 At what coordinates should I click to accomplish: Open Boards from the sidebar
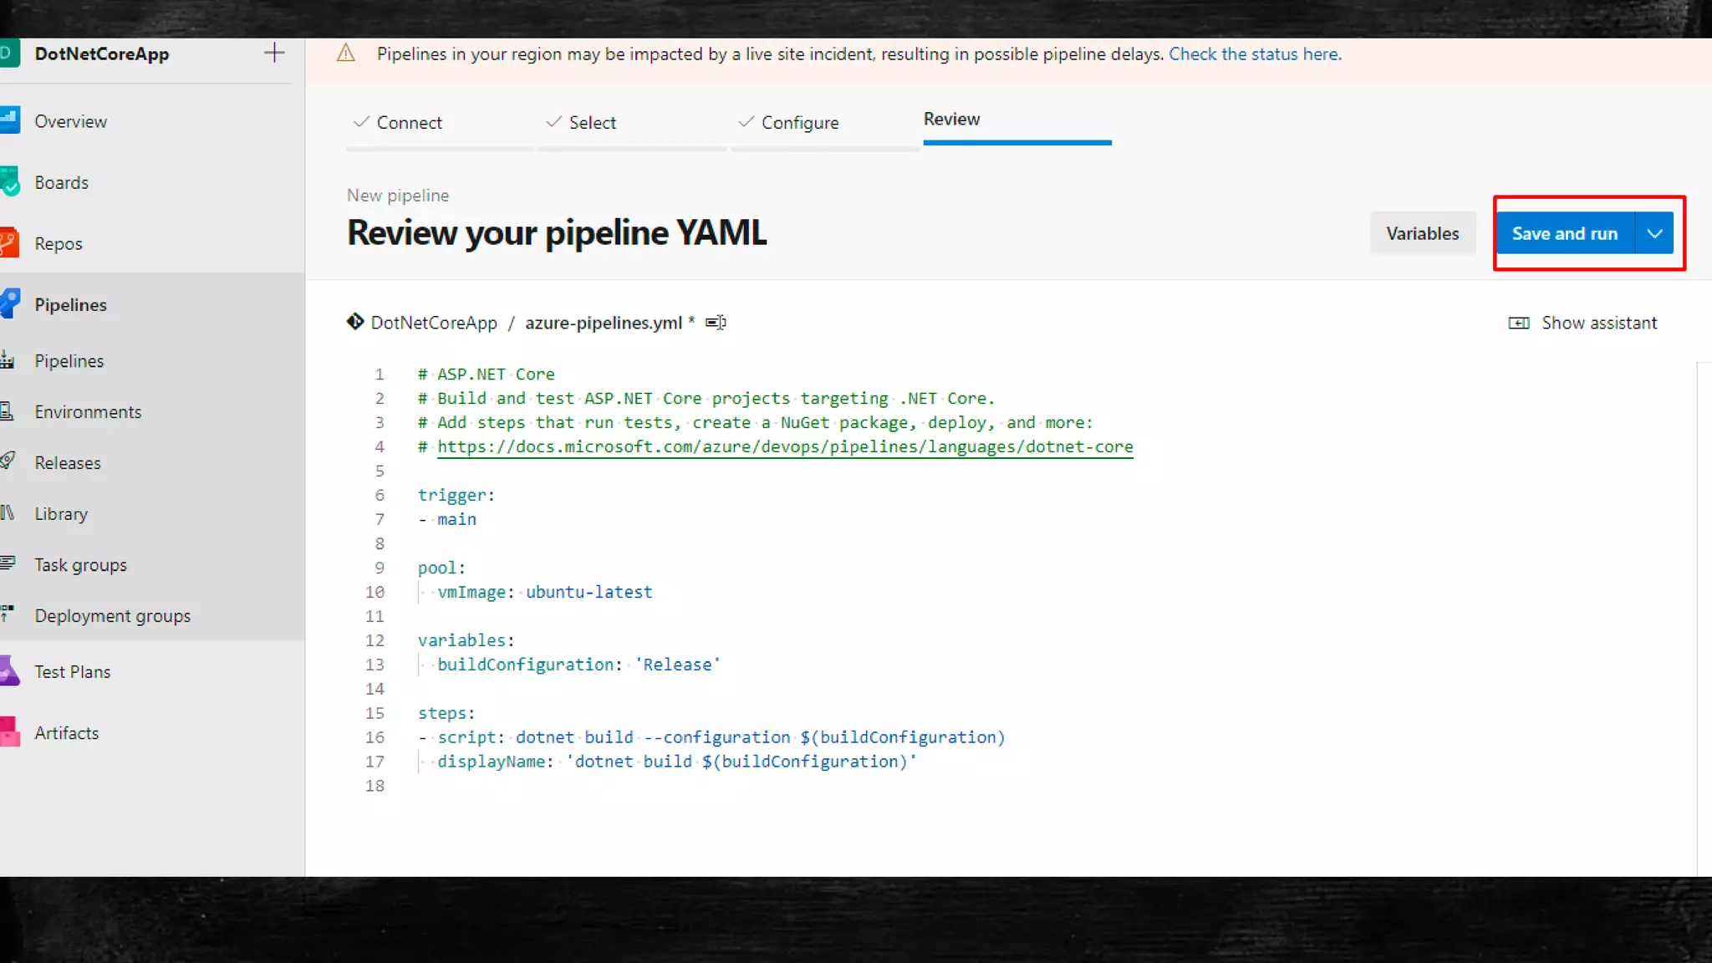tap(62, 182)
